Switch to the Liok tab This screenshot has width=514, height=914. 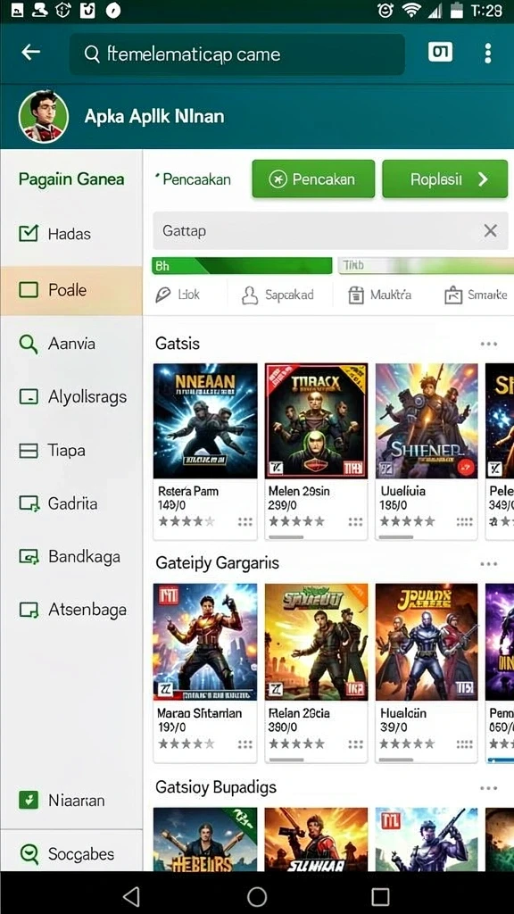(178, 295)
